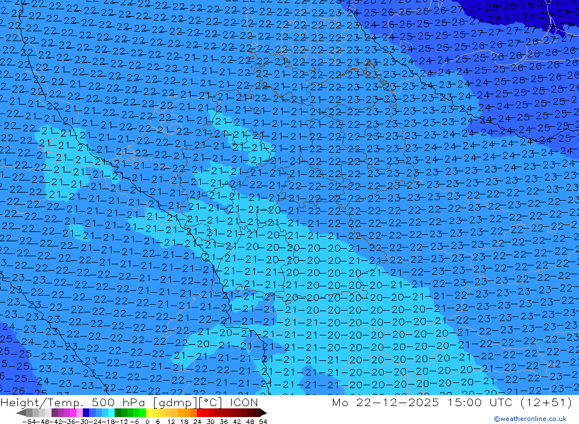Image resolution: width=579 pixels, height=424 pixels.
Task: Click the 54 legend scale value
Action: (263, 422)
